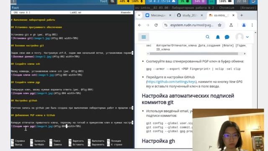
Task: Click the Настройка gh heading
Action: pos(158,141)
